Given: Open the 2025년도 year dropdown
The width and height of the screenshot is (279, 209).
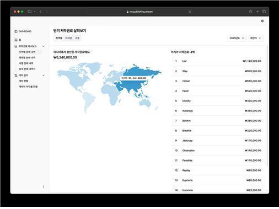Looking at the screenshot, I should [x=237, y=38].
